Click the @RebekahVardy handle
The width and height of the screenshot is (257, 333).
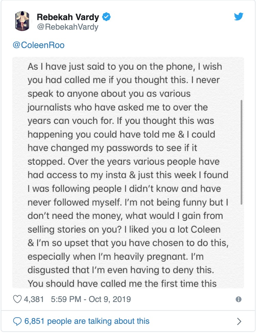pyautogui.click(x=67, y=27)
